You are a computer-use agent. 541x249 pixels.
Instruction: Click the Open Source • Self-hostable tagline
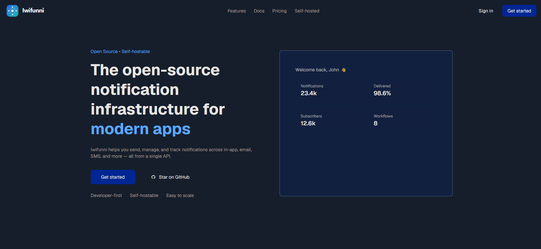click(120, 51)
